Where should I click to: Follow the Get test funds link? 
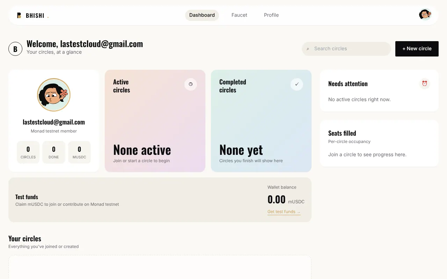pos(284,212)
